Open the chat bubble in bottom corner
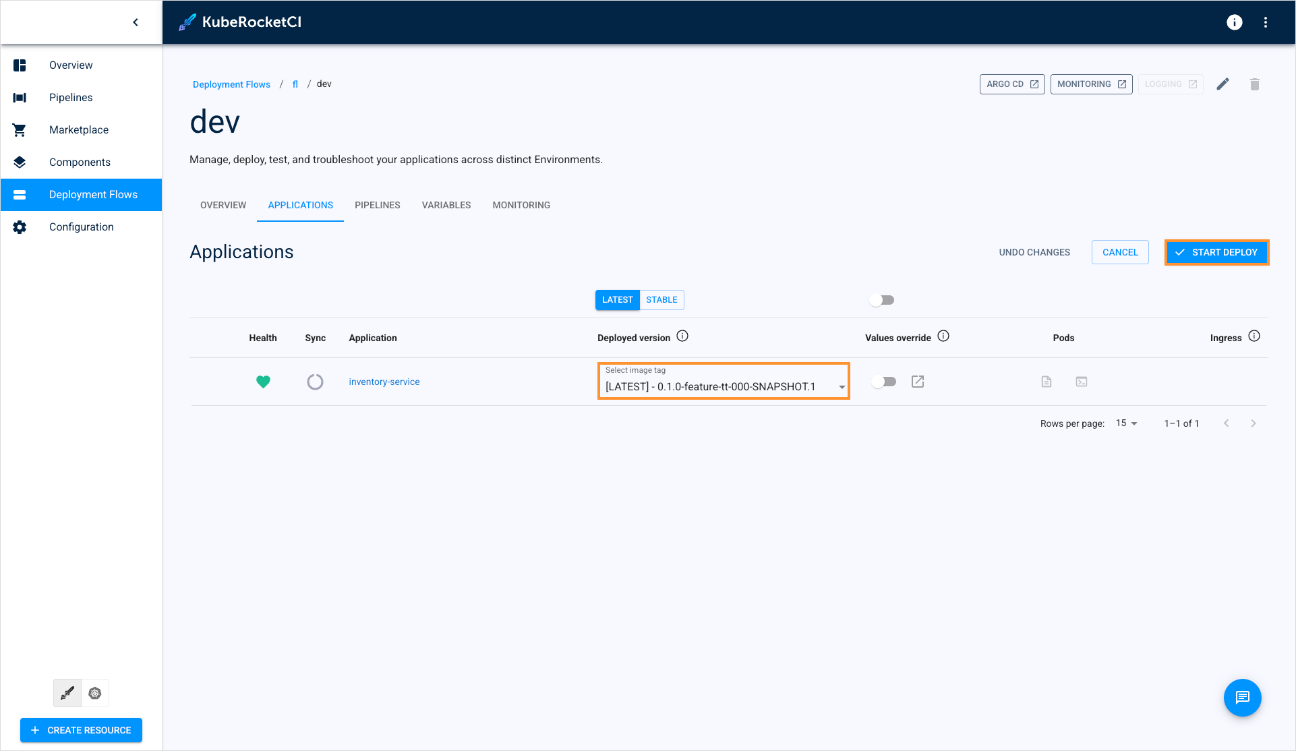 coord(1243,698)
